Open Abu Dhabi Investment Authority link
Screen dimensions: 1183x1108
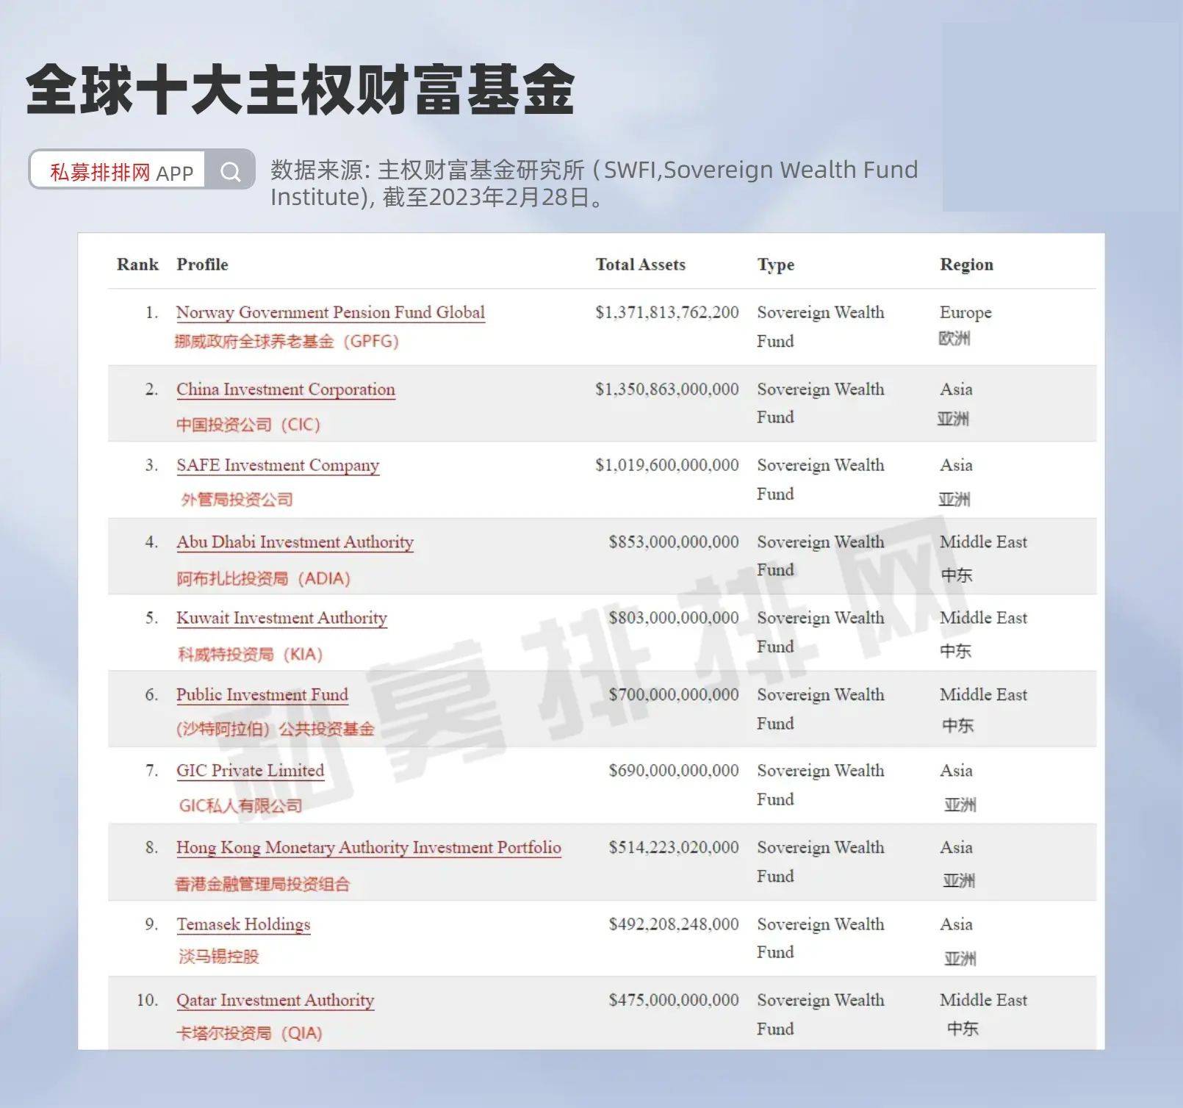(295, 542)
